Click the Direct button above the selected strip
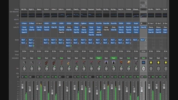This screenshot has height=100, width=178. [x=143, y=6]
